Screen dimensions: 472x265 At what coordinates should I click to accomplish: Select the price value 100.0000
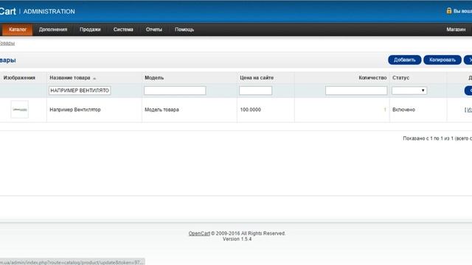pos(251,110)
